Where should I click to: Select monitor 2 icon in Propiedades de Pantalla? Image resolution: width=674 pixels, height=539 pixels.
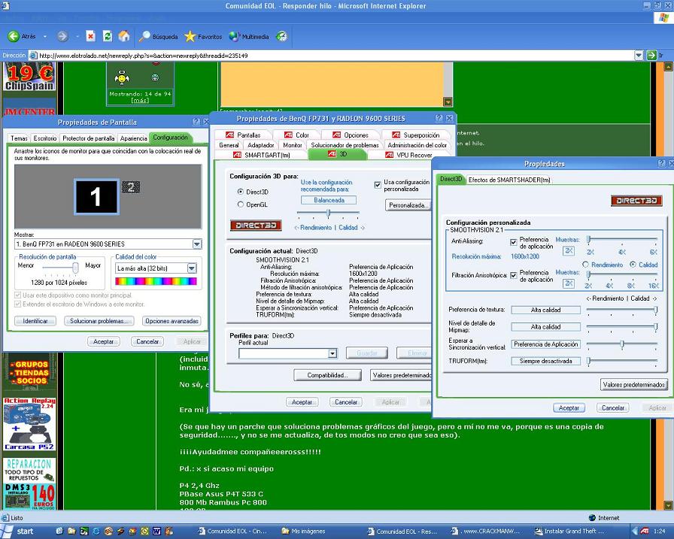(x=131, y=187)
